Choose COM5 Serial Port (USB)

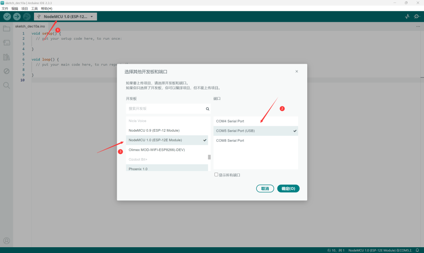(255, 131)
